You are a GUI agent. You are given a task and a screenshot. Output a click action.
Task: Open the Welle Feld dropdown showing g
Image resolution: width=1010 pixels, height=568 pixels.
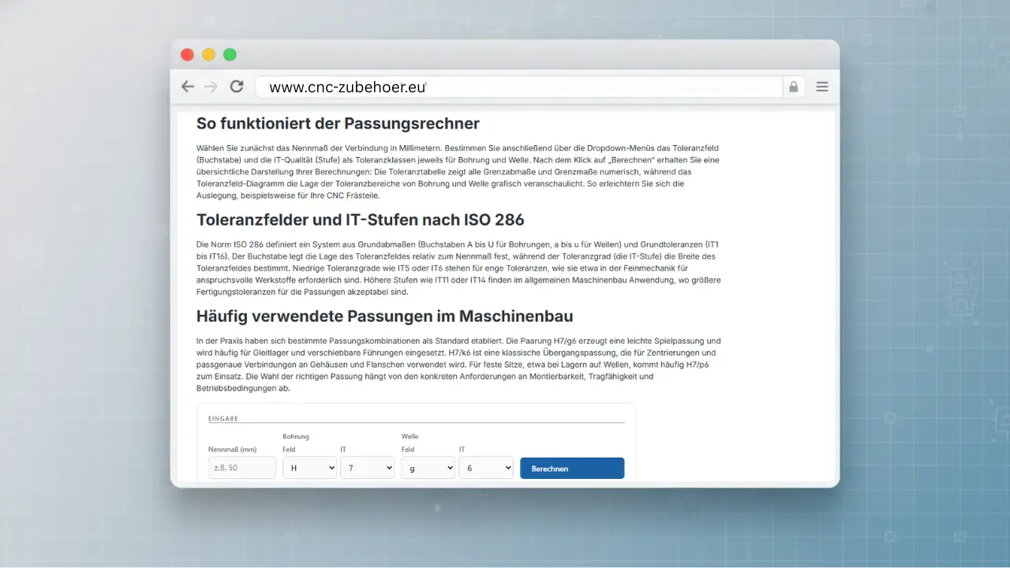(x=428, y=468)
